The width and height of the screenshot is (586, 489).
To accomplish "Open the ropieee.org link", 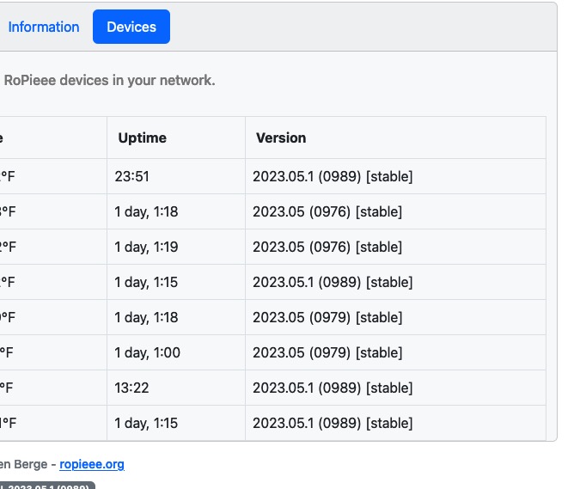I will pyautogui.click(x=92, y=464).
